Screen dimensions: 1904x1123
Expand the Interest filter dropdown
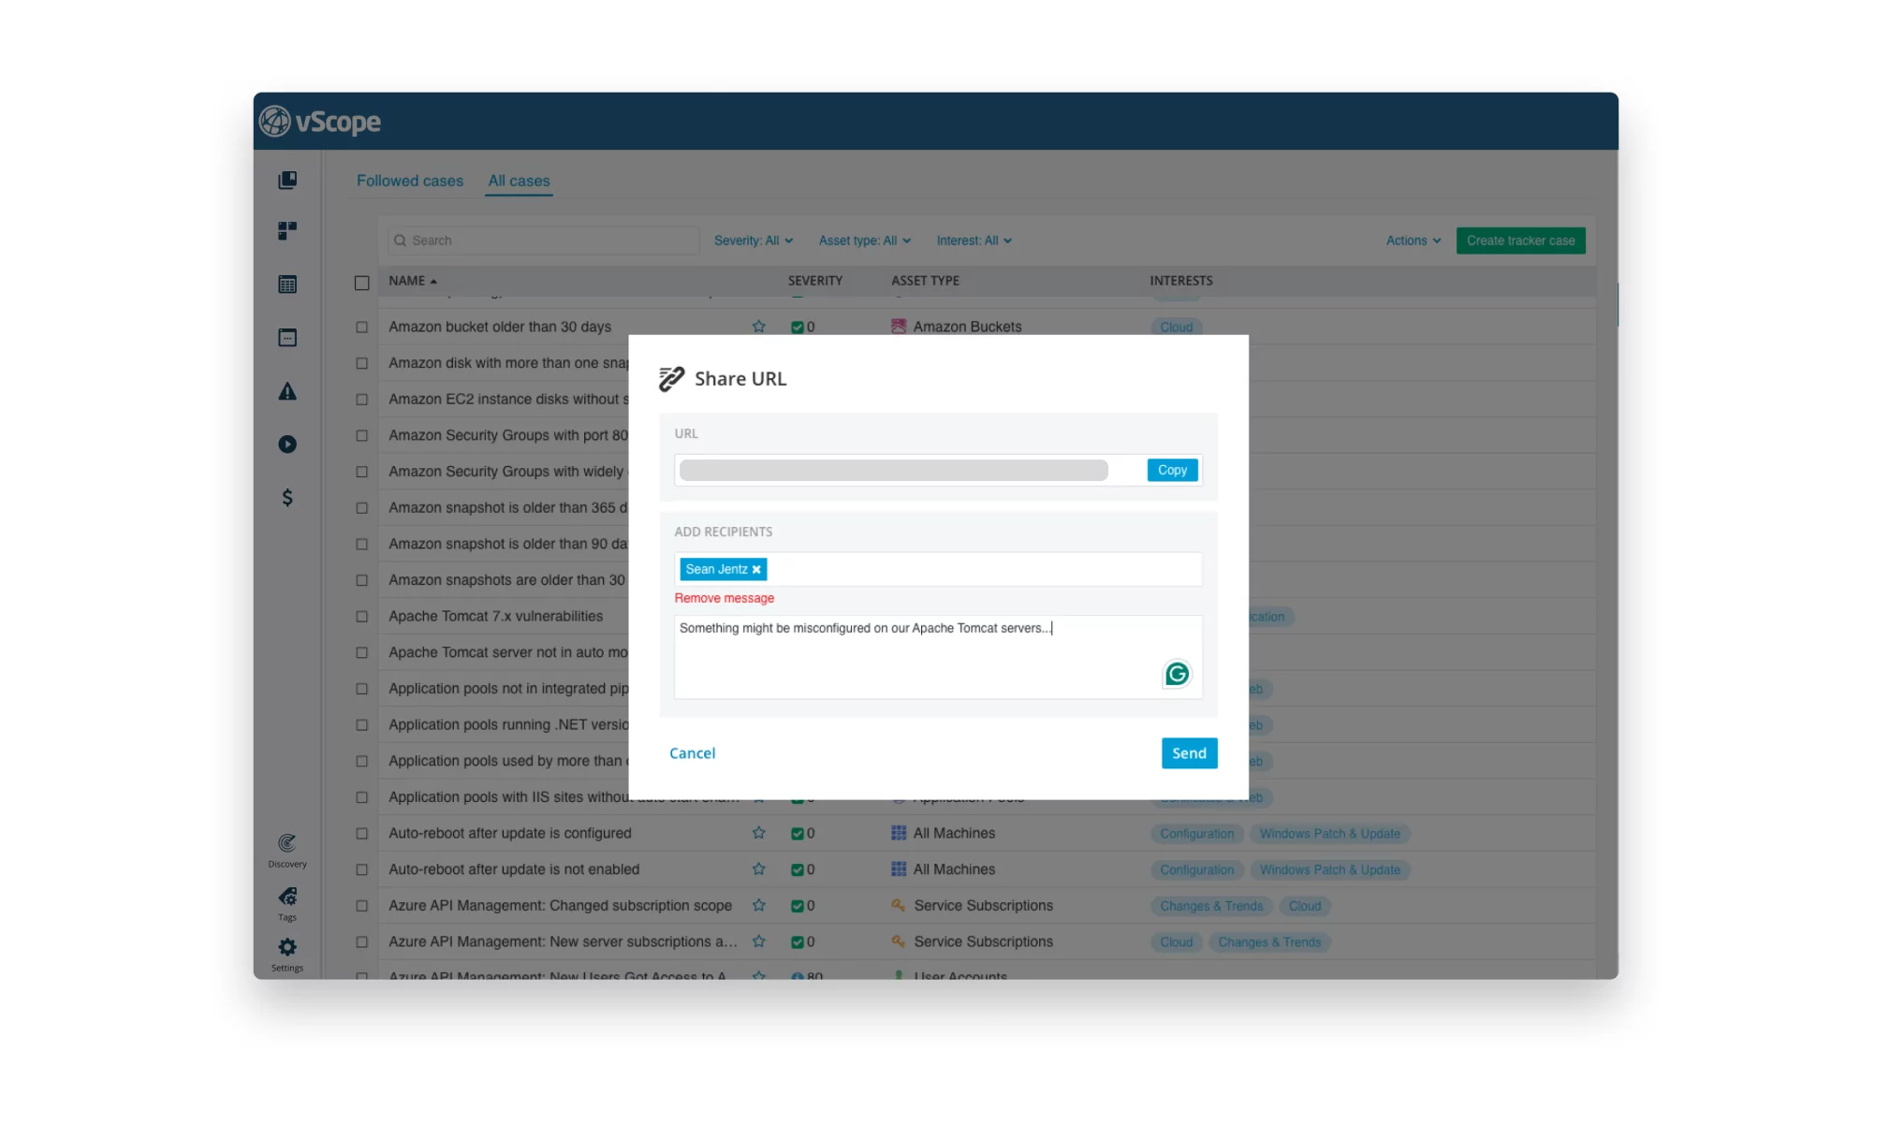pos(972,240)
